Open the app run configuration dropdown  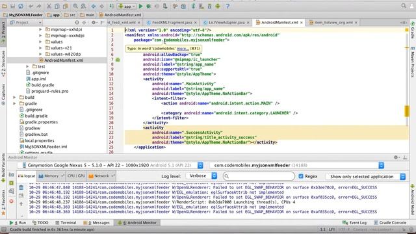pos(127,6)
